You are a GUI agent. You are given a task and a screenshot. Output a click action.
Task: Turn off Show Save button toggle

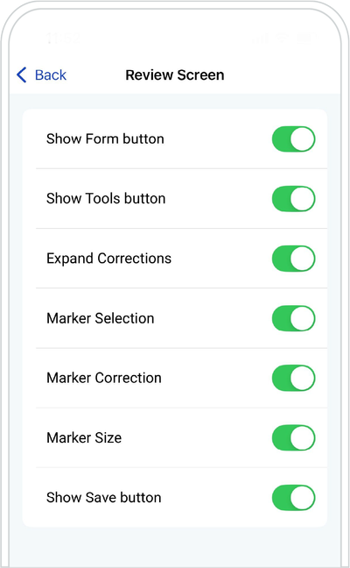[294, 497]
